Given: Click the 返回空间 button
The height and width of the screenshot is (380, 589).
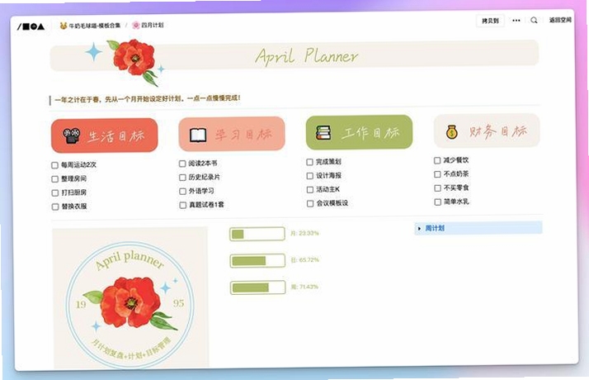Looking at the screenshot, I should click(x=560, y=20).
